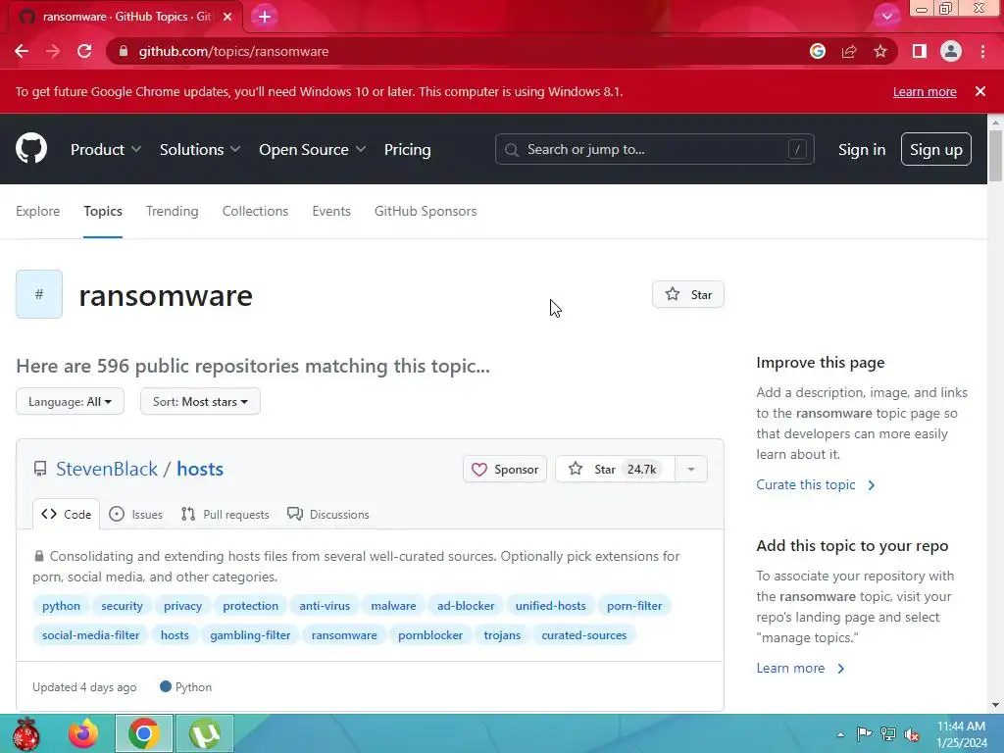This screenshot has height=753, width=1004.
Task: Open Firefox from the taskbar
Action: click(83, 733)
